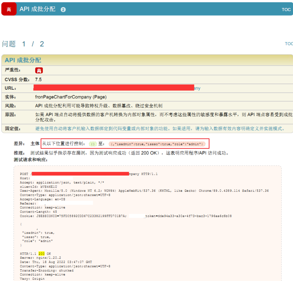
Task: Click the Vary: Origin response line
Action: (32, 279)
